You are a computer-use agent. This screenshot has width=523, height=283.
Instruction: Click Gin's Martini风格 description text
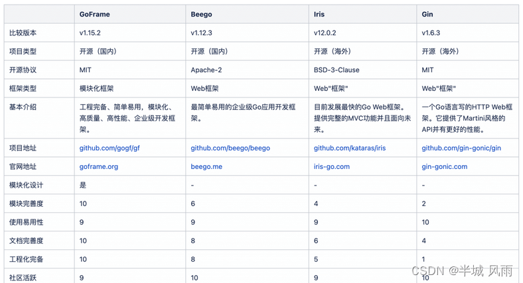(467, 118)
